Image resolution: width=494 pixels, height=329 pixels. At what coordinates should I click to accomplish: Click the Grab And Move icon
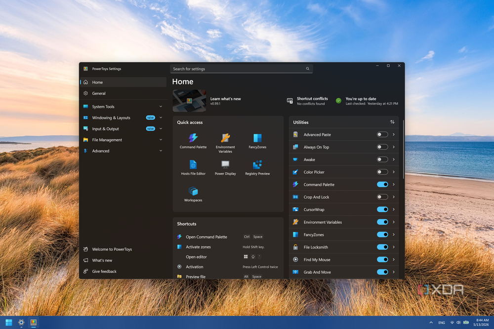(295, 272)
